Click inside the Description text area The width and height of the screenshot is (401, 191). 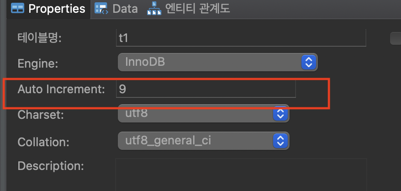tap(241, 175)
